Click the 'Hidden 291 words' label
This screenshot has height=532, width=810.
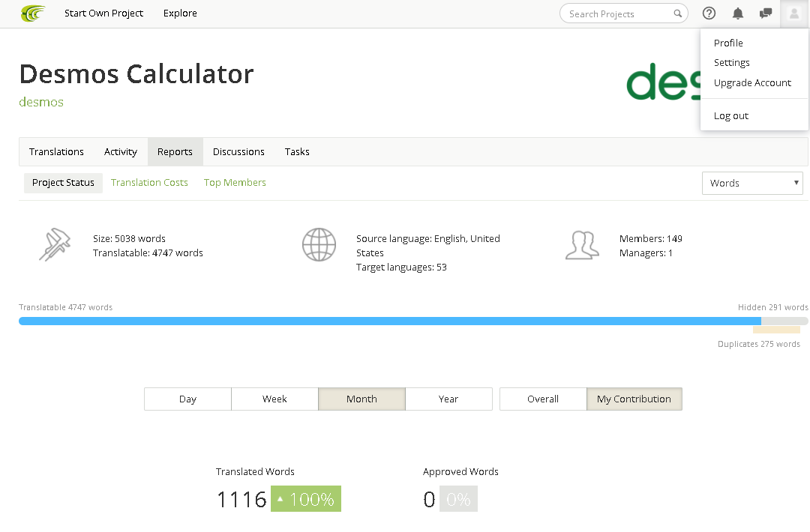[x=772, y=307]
